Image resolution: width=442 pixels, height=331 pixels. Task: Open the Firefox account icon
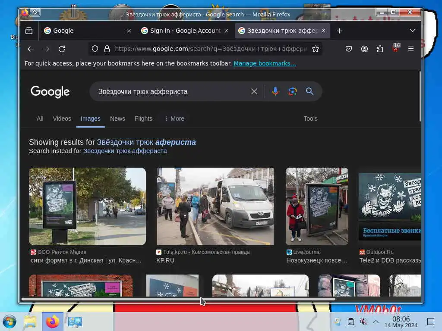(364, 49)
